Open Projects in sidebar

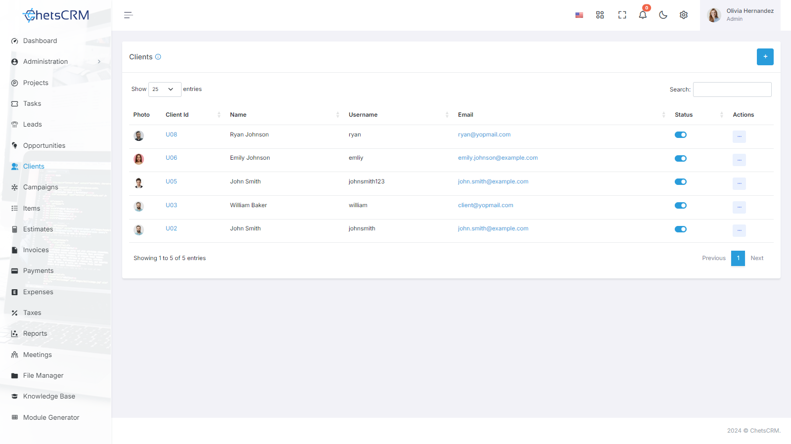(36, 83)
